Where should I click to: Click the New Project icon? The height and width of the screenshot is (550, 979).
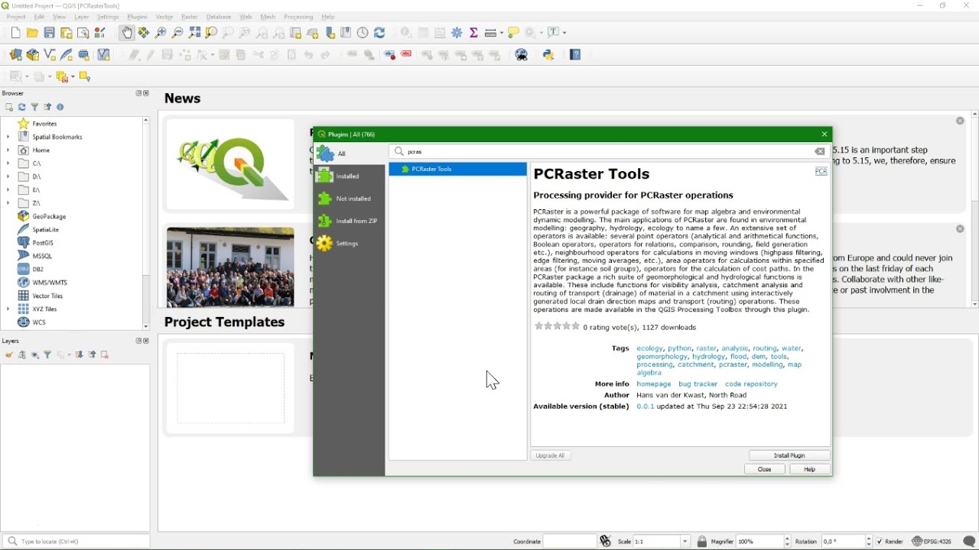click(x=15, y=33)
